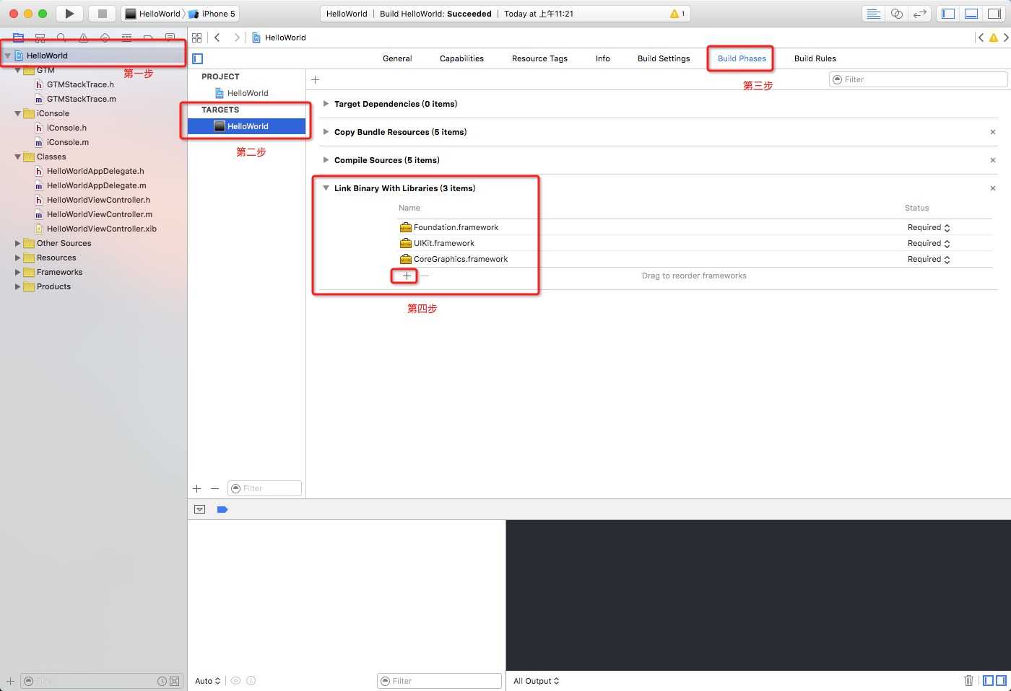Add a new target with plus
Image resolution: width=1011 pixels, height=691 pixels.
(196, 488)
